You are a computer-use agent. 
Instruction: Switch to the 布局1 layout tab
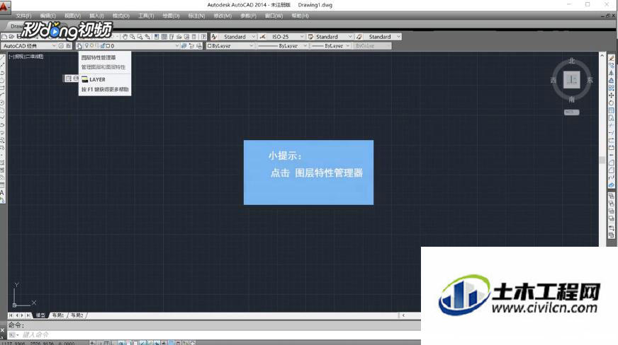pyautogui.click(x=58, y=315)
